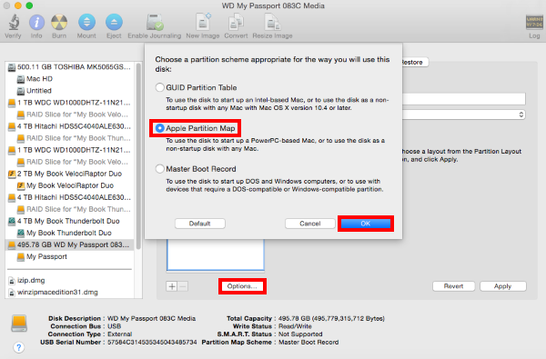Open the Info toolbar icon
Viewport: 546px width, 359px height.
coord(36,22)
